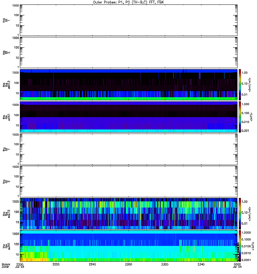Click the 'hhmm' axis unit label
This screenshot has height=274, width=257.
6,264
